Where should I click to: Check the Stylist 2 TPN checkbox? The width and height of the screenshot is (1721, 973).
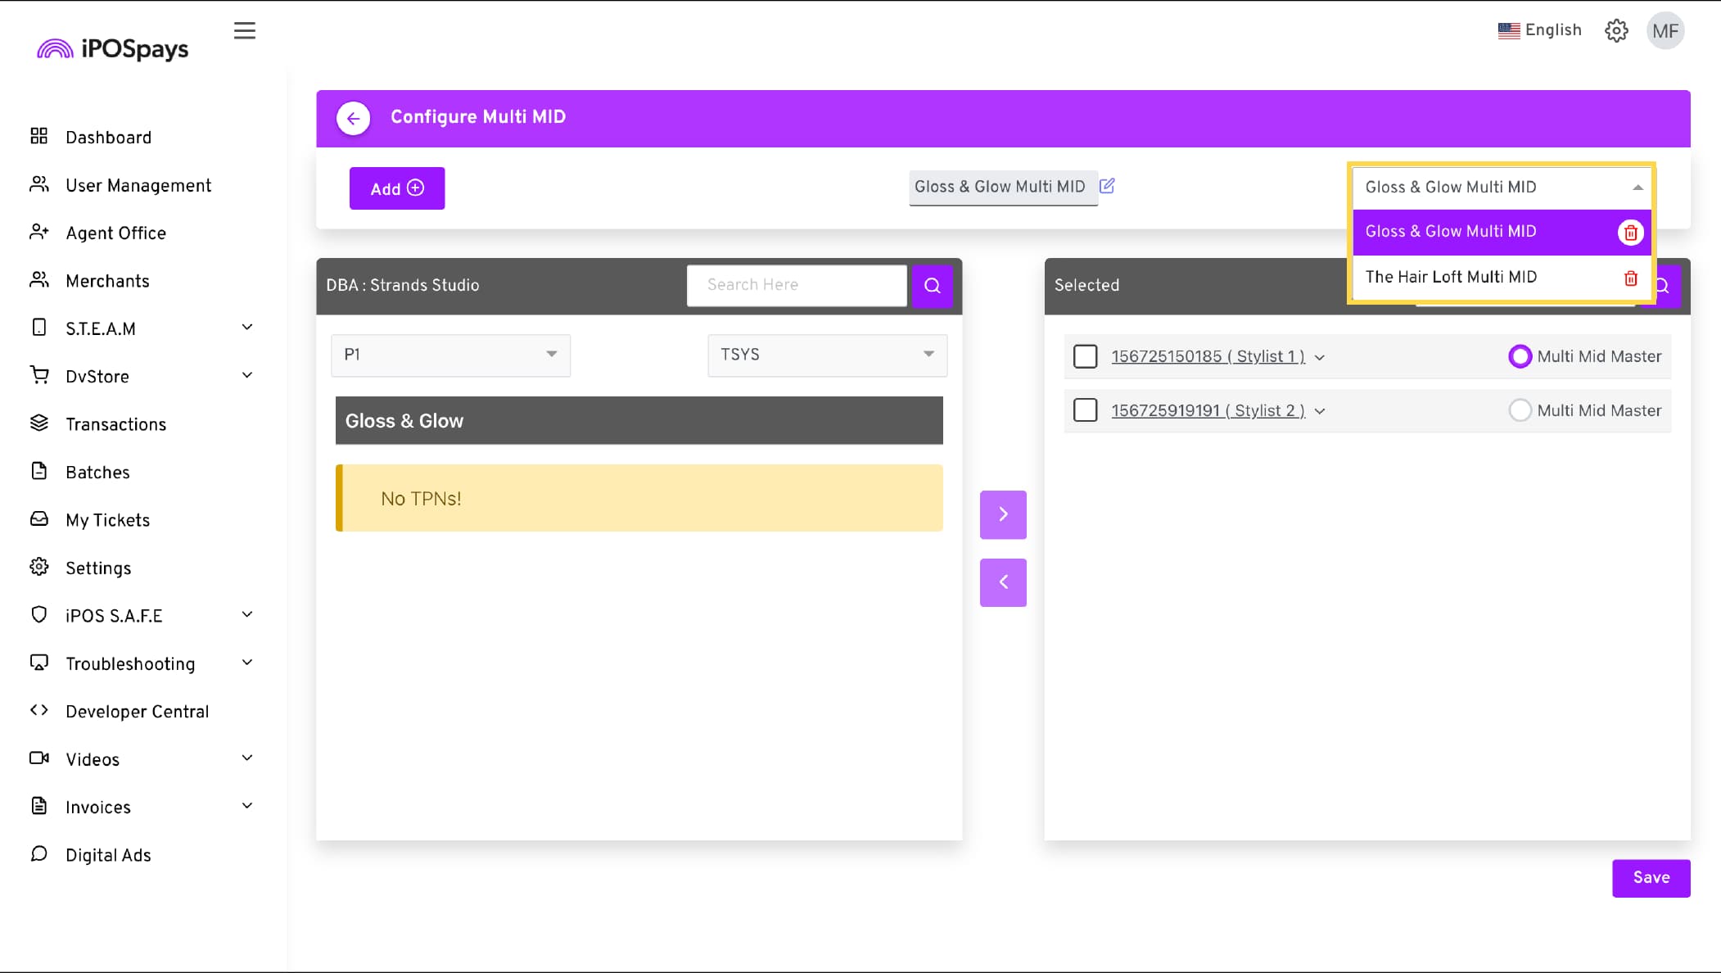pos(1085,410)
